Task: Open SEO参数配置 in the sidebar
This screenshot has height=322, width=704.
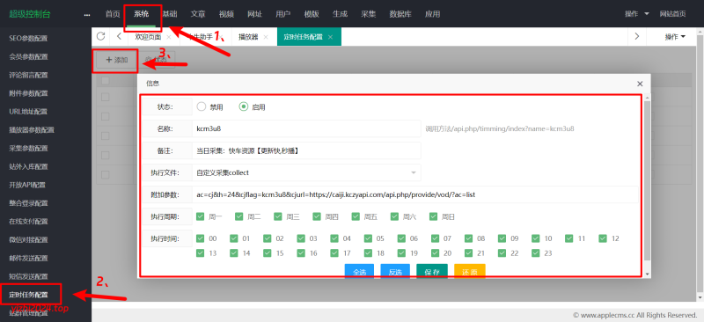Action: click(28, 38)
